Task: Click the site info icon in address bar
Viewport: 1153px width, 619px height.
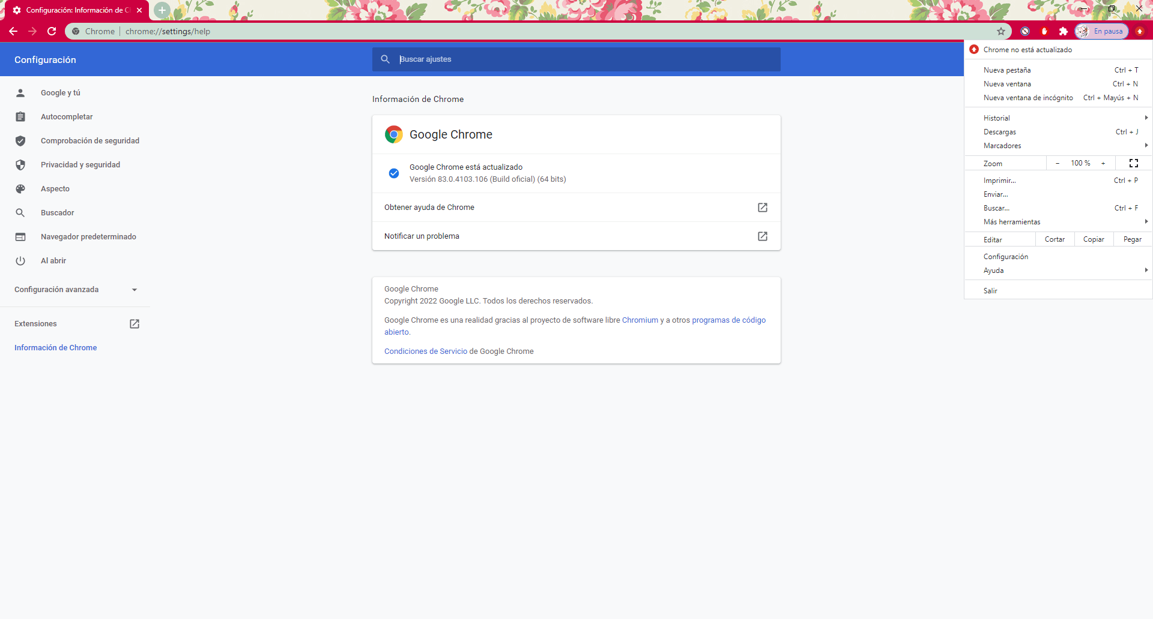Action: click(x=76, y=31)
